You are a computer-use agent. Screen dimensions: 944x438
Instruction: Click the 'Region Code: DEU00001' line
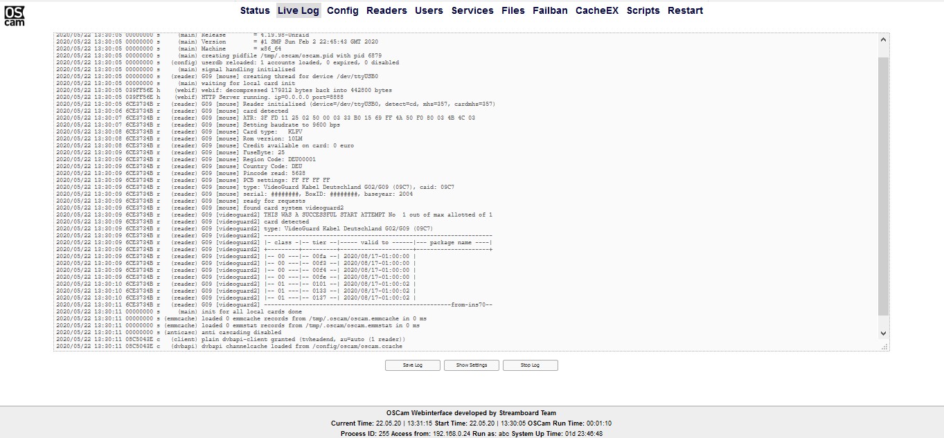186,159
